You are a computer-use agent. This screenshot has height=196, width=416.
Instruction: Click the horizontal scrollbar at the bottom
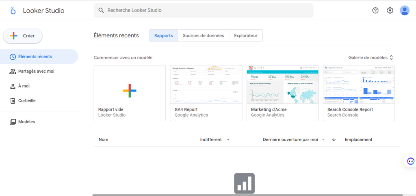tap(247, 195)
